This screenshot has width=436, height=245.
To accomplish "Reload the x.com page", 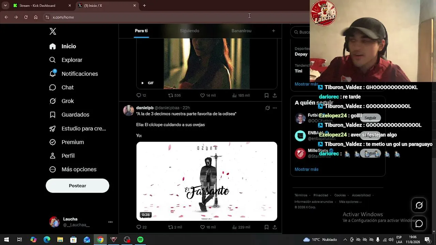I will click(26, 17).
